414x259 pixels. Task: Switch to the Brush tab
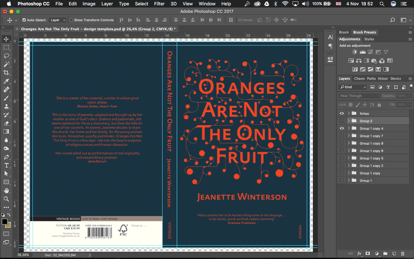(344, 32)
